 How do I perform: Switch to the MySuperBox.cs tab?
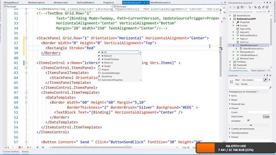coord(11,3)
